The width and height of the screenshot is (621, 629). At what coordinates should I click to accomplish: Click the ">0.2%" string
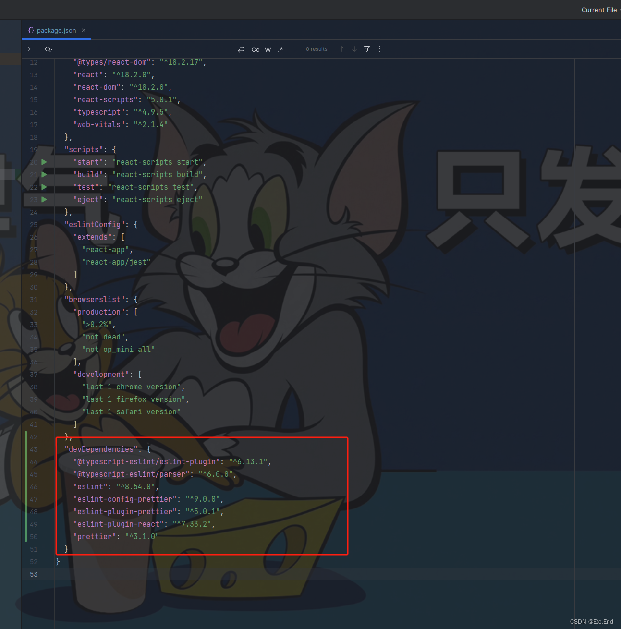click(x=97, y=325)
